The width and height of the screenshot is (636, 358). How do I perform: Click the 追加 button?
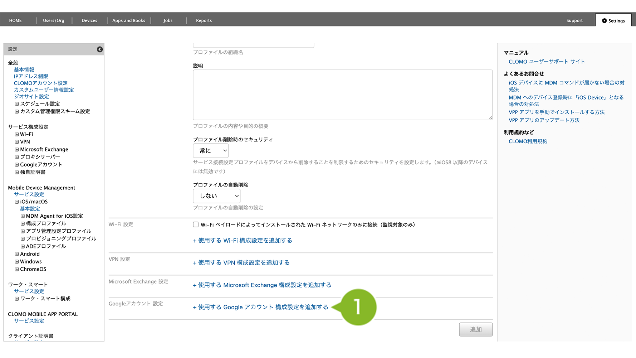[x=475, y=329]
